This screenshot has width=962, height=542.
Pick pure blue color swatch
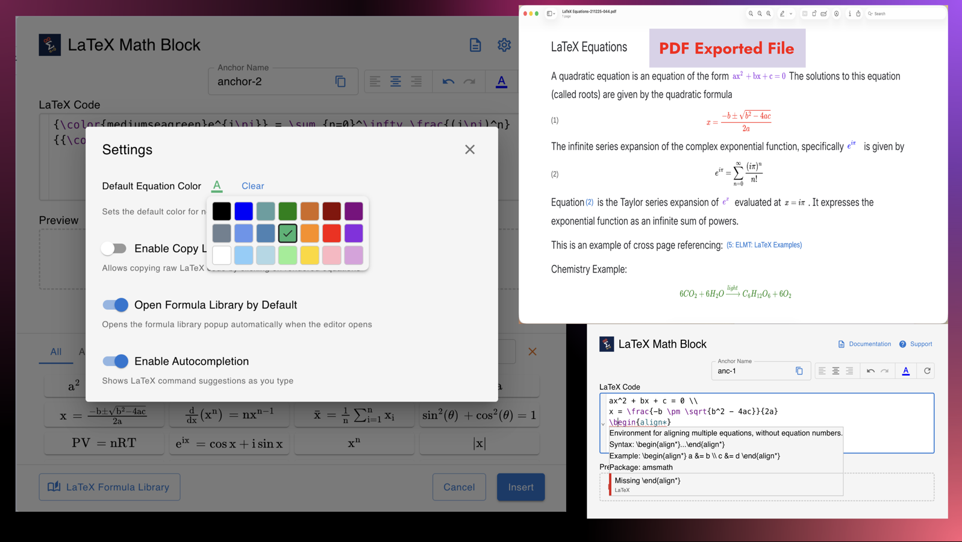[x=243, y=211]
